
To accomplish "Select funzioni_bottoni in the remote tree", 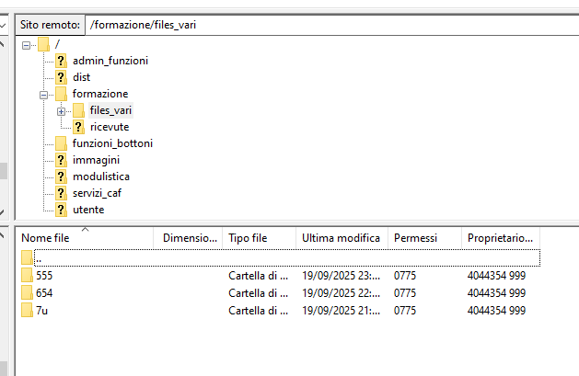I will [112, 143].
